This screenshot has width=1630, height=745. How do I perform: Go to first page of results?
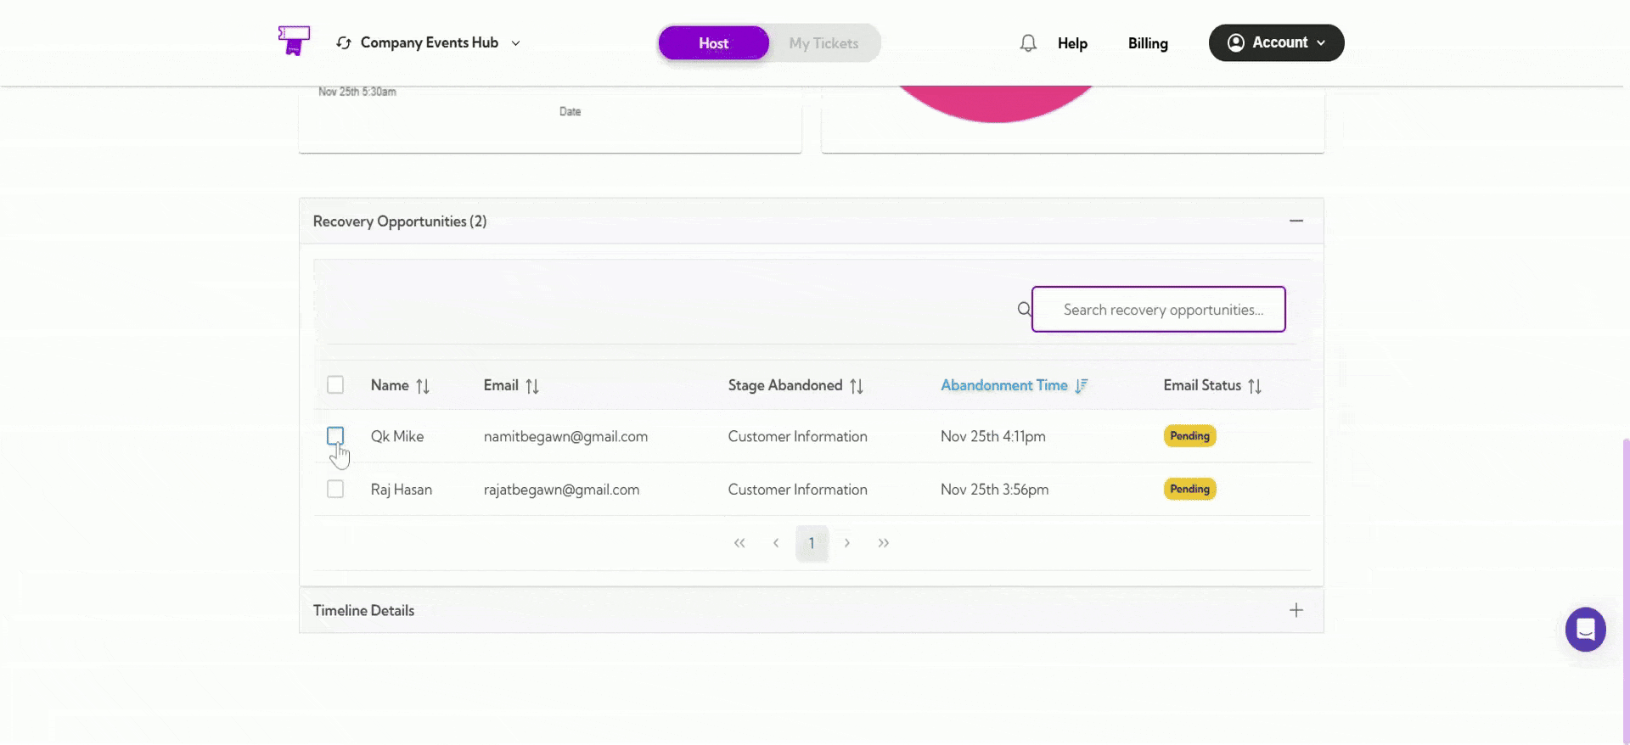(739, 543)
